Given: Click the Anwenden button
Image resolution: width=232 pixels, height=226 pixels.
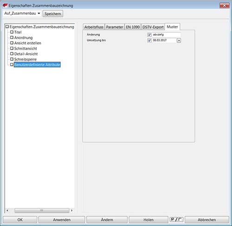Looking at the screenshot, I should pyautogui.click(x=62, y=220).
